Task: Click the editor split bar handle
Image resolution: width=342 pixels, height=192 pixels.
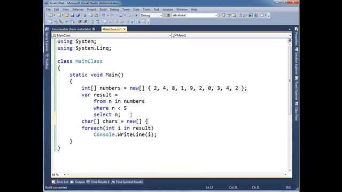Action: [x=290, y=41]
